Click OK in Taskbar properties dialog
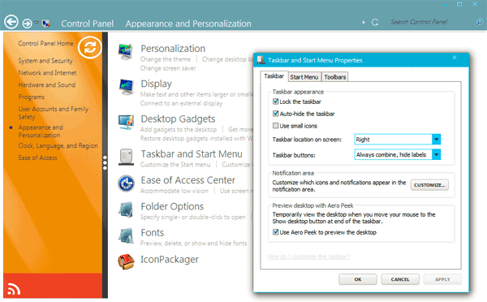Image resolution: width=487 pixels, height=302 pixels. [x=358, y=279]
